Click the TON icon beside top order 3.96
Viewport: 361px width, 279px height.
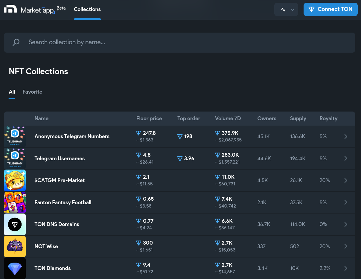click(180, 158)
